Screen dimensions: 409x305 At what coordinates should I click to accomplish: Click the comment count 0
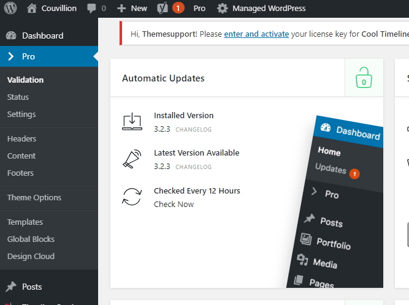coord(104,9)
